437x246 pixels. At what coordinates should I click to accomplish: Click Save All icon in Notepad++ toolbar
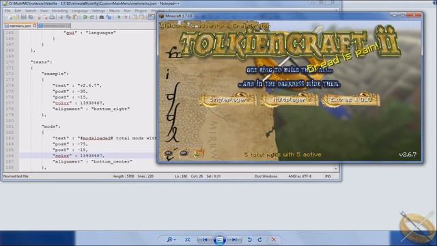[x=31, y=17]
